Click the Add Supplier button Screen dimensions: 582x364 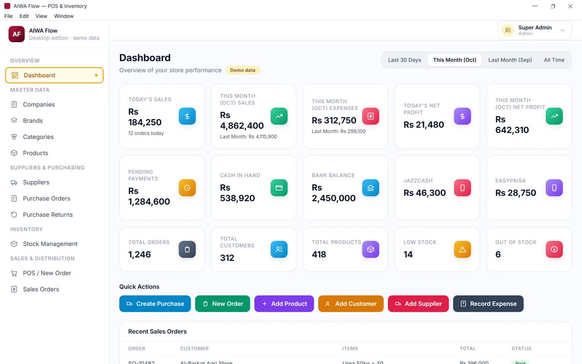tap(418, 304)
